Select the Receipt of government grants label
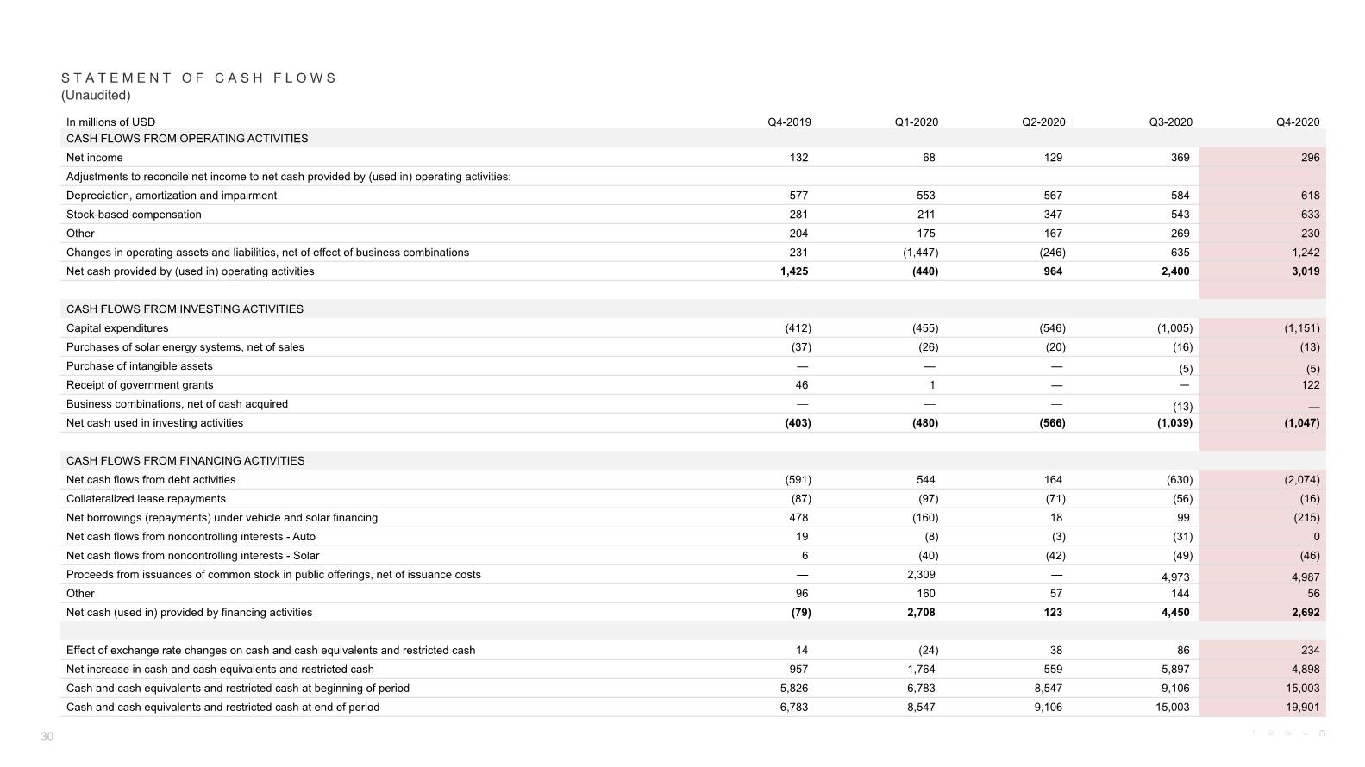This screenshot has width=1365, height=767. pos(140,385)
